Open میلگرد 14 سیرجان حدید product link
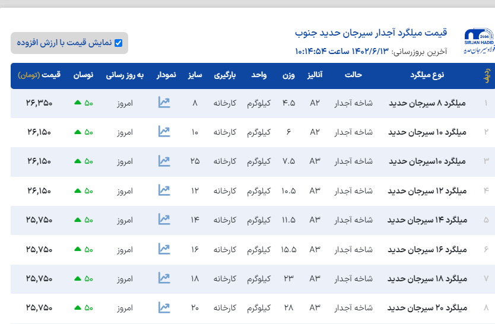 pos(427,220)
